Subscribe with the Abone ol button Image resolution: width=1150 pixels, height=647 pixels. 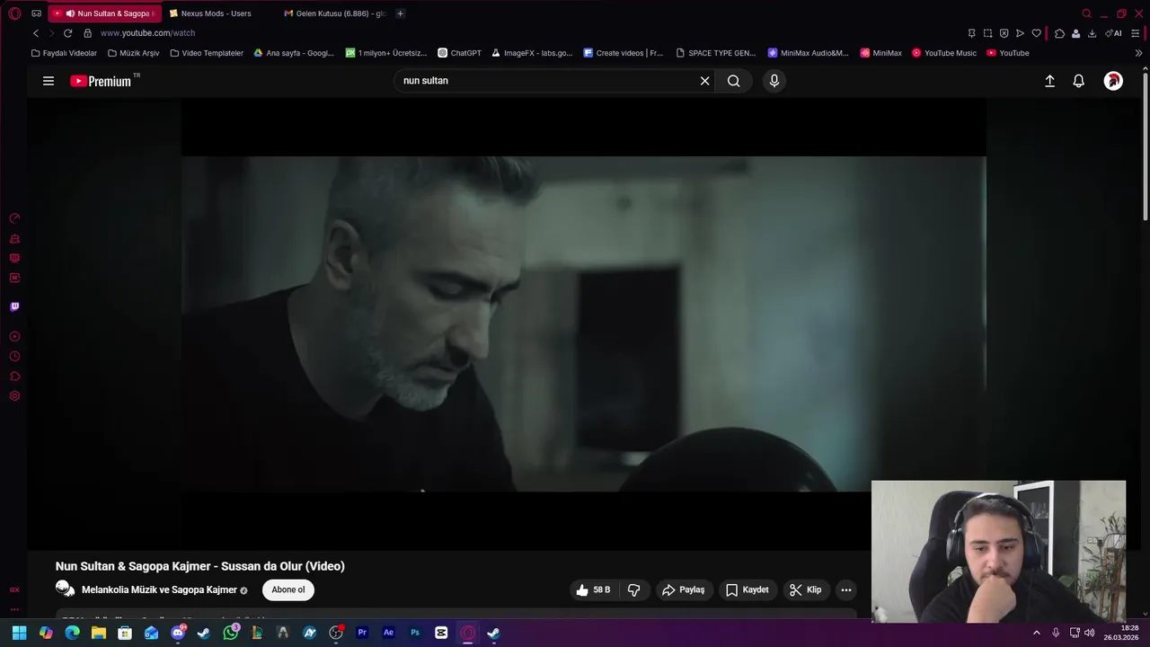288,589
